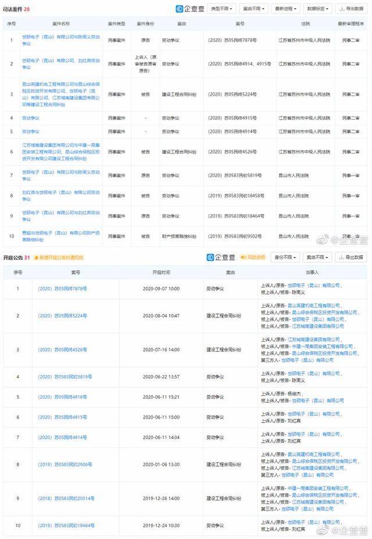This screenshot has width=372, height=539.
Task: Click the 2020-08-04 10:47 hearing time cell
Action: click(161, 316)
